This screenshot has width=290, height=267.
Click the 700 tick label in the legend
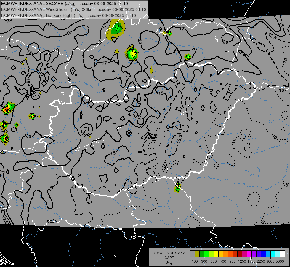(x=223, y=261)
